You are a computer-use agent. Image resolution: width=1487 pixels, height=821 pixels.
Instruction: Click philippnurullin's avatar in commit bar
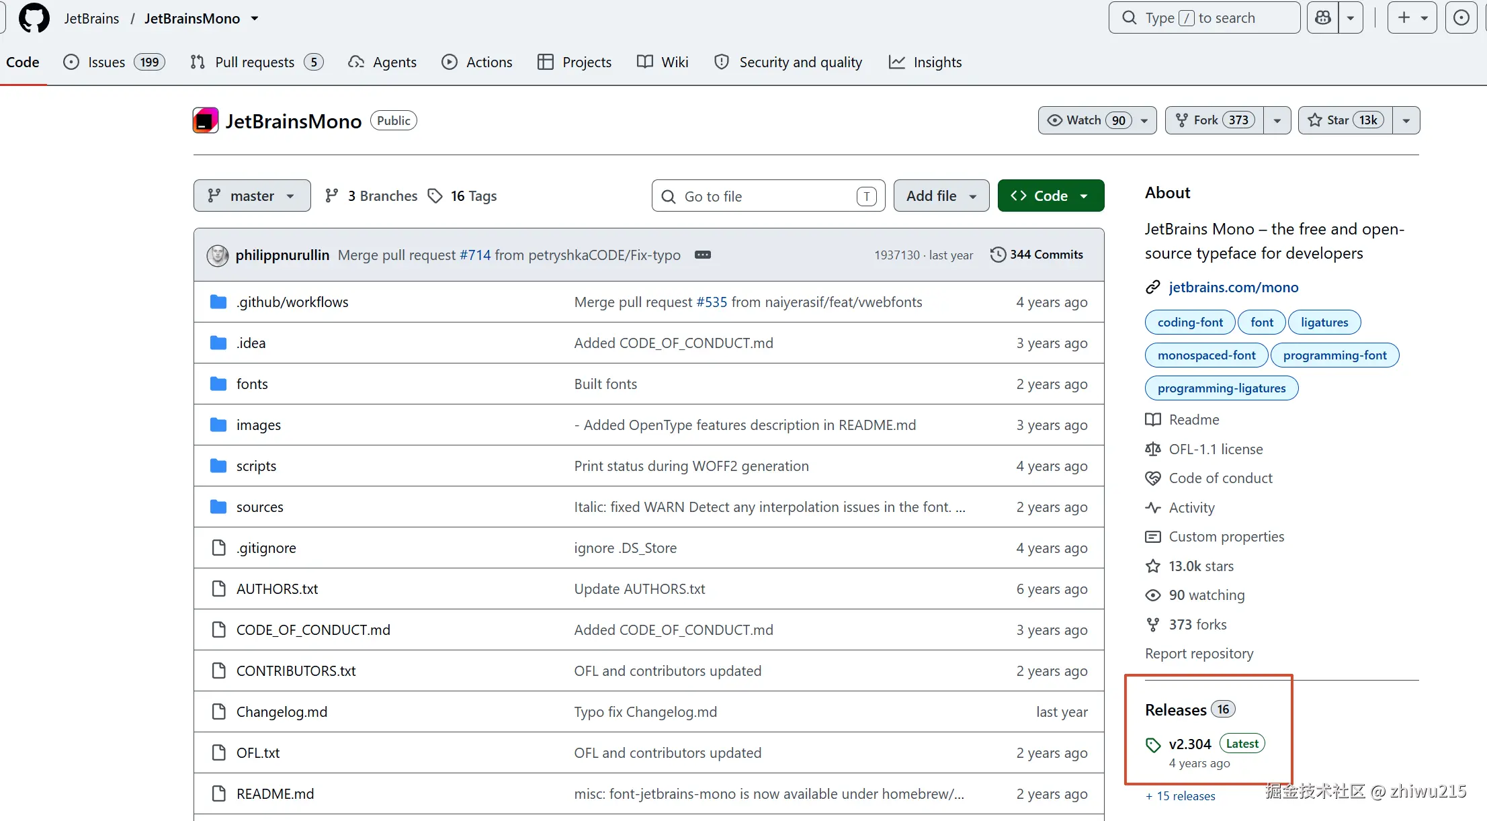(217, 255)
